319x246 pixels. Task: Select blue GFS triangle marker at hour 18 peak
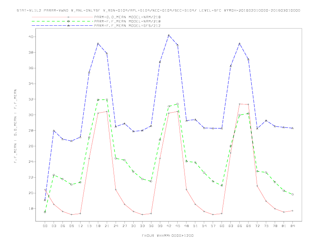98,44
